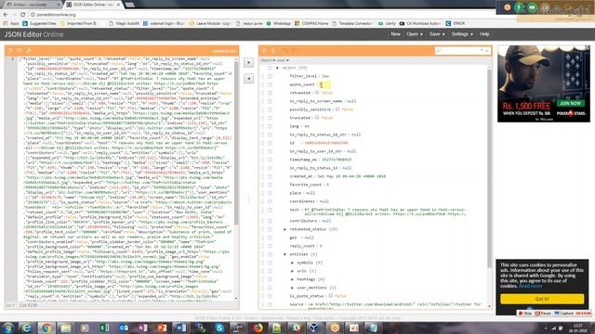This screenshot has height=334, width=595.
Task: Go back in browser history
Action: click(6, 15)
